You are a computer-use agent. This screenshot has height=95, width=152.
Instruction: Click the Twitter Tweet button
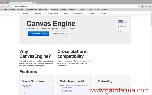coord(121,26)
